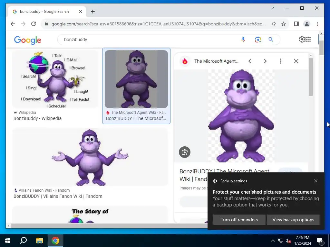Click View backup options button
Screen dimensions: 330x247
point(293,220)
